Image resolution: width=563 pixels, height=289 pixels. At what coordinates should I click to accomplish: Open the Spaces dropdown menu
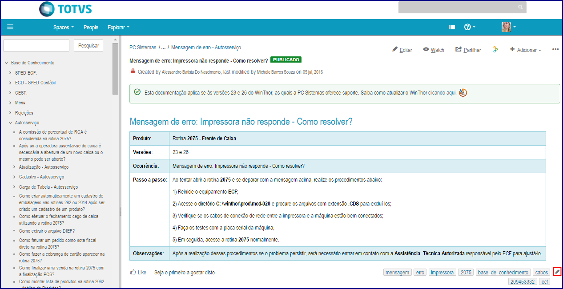click(x=64, y=27)
